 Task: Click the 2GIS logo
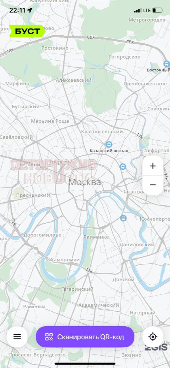pyautogui.click(x=156, y=347)
